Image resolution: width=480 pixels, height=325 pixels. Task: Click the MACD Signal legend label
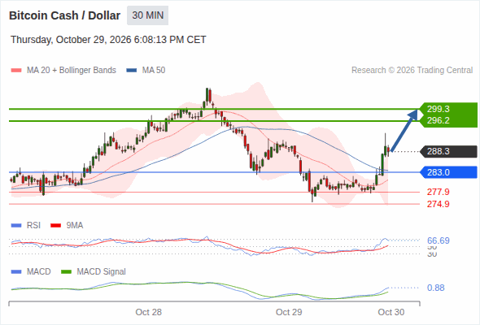pos(102,272)
